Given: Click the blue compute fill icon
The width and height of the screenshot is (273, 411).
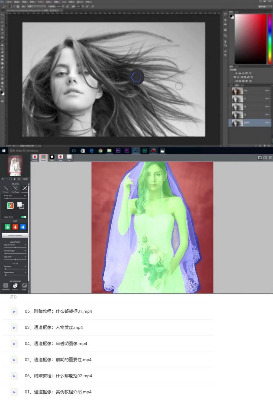Looking at the screenshot, I should point(23,227).
